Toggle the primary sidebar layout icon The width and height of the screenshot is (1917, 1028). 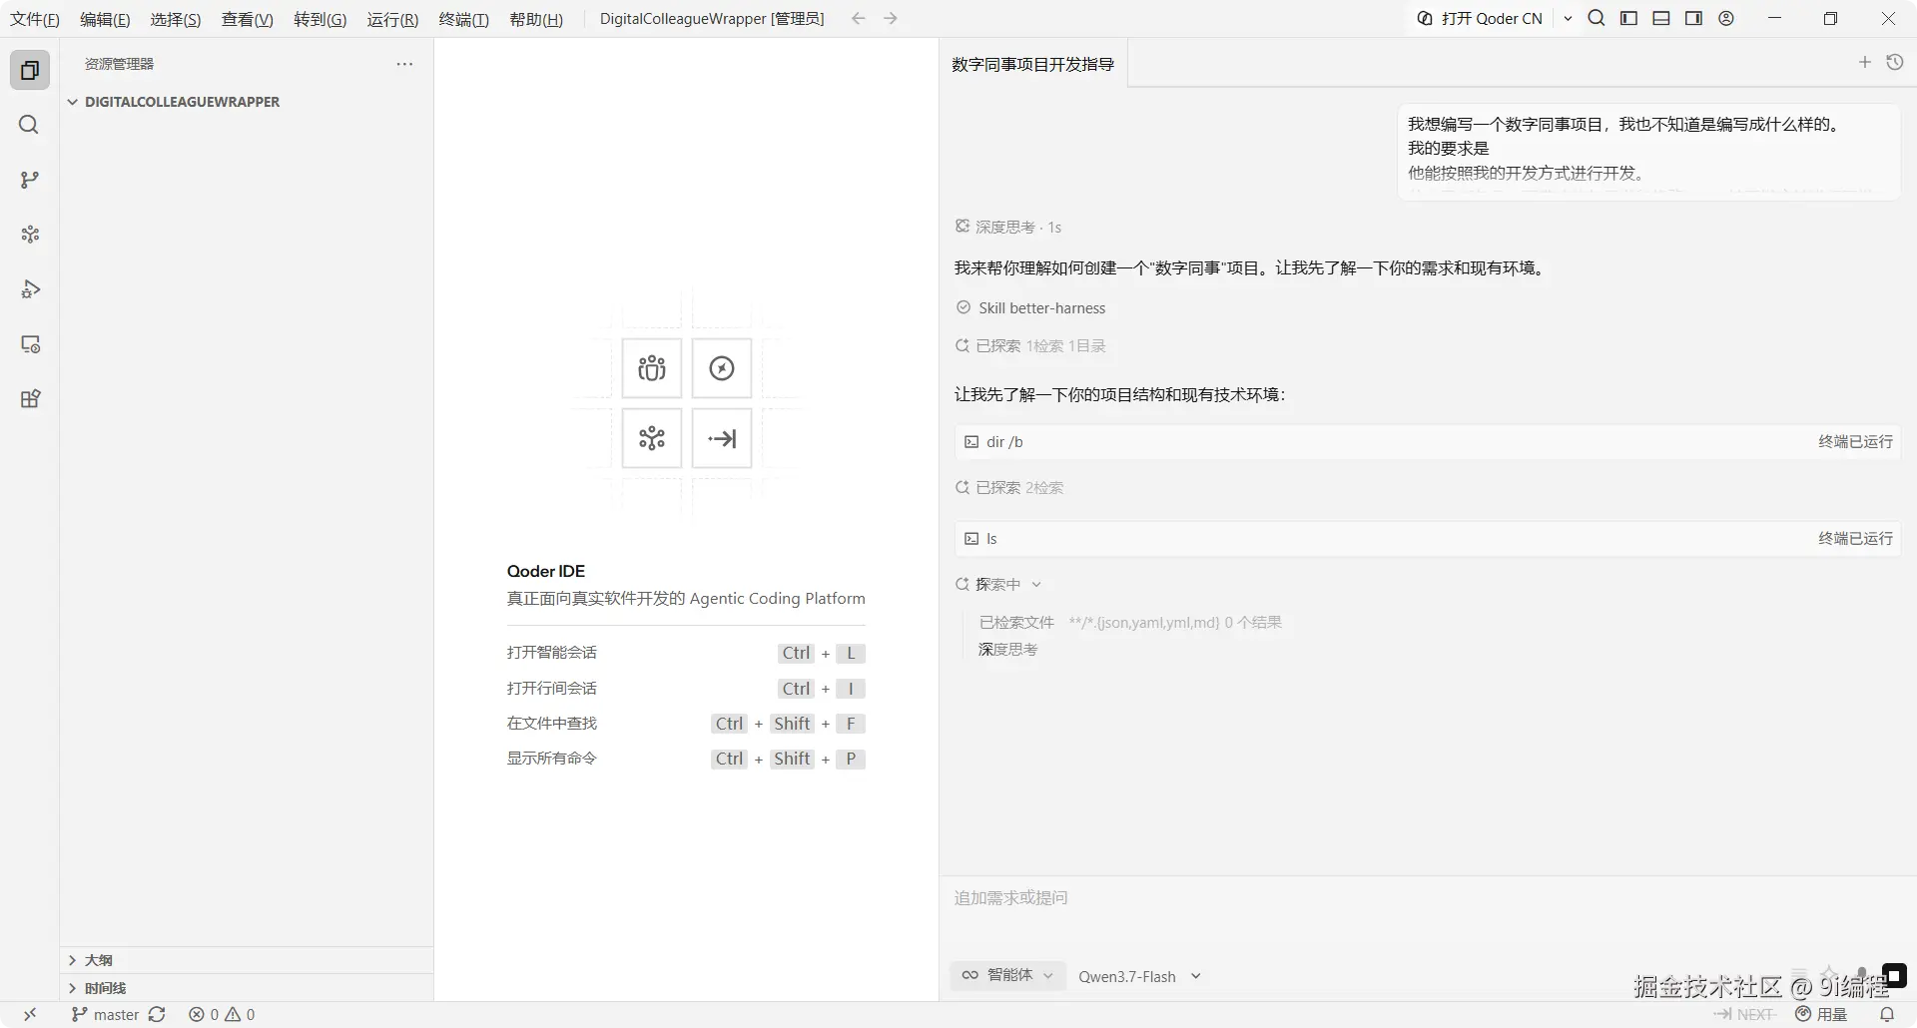coord(1628,18)
